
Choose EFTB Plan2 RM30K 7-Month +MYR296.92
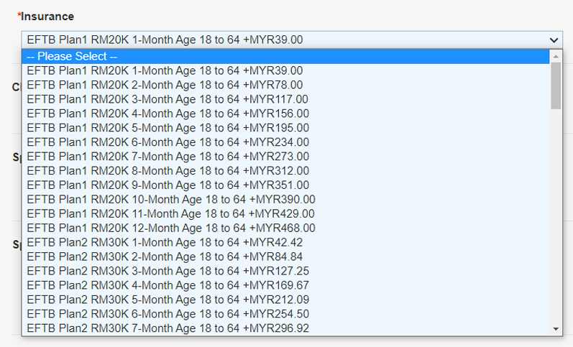tap(168, 328)
